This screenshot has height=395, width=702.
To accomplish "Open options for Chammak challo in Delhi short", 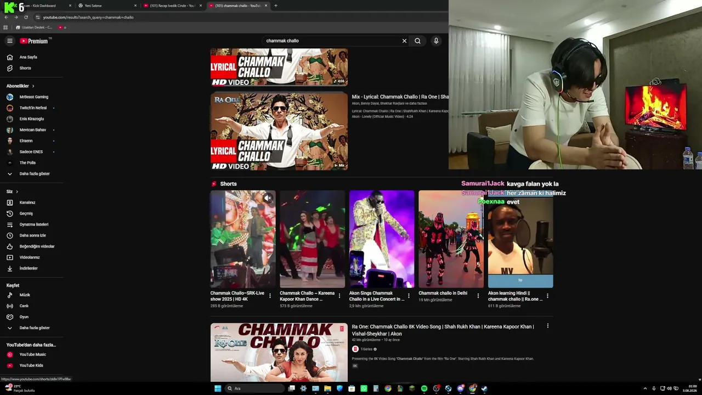I will coord(478,296).
